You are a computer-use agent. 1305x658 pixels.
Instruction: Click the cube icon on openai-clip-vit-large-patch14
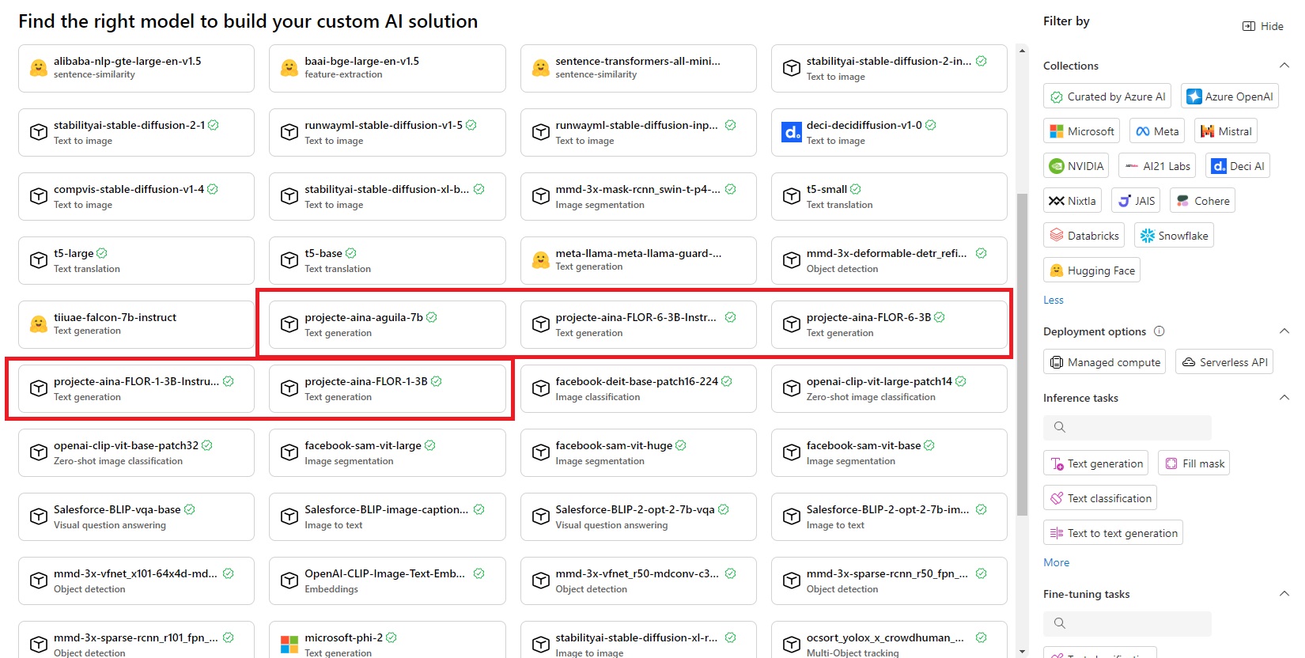point(792,388)
